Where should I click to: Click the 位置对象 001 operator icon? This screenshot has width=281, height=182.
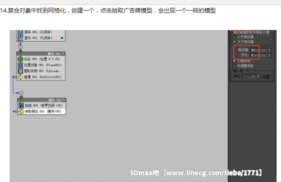(x=20, y=65)
